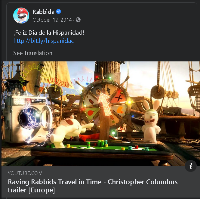Click the spinning wheel in the video thumbnail
The width and height of the screenshot is (200, 199).
(x=105, y=103)
